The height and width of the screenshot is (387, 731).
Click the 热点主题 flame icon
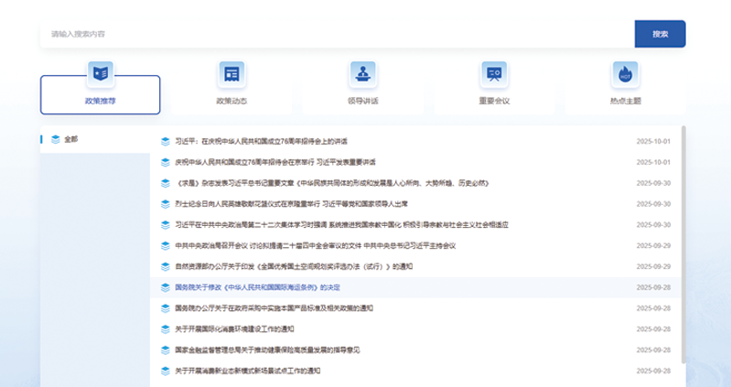[x=626, y=73]
